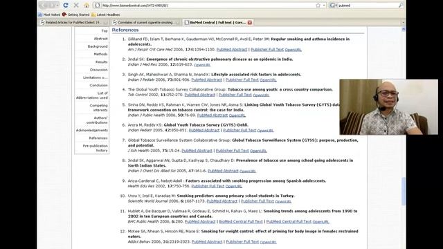Go to Results section in sidebar
Image resolution: width=443 pixels, height=249 pixels.
[x=102, y=62]
